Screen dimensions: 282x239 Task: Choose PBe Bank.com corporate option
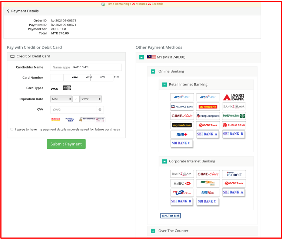pyautogui.click(x=182, y=193)
